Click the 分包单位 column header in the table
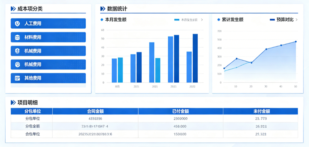The image size is (309, 147). click(33, 111)
